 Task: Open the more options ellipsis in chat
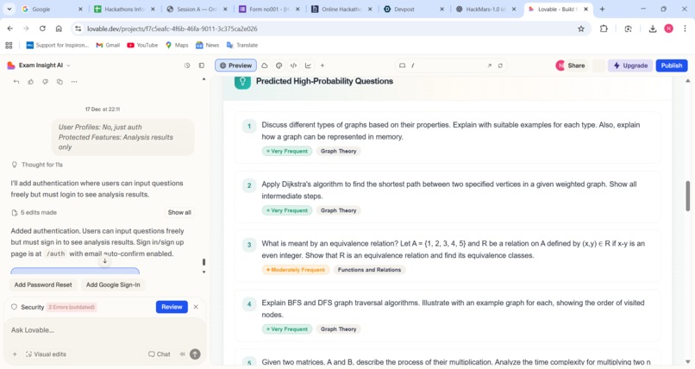[x=74, y=82]
